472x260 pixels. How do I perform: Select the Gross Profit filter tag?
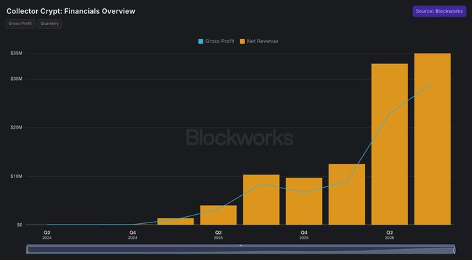click(20, 24)
